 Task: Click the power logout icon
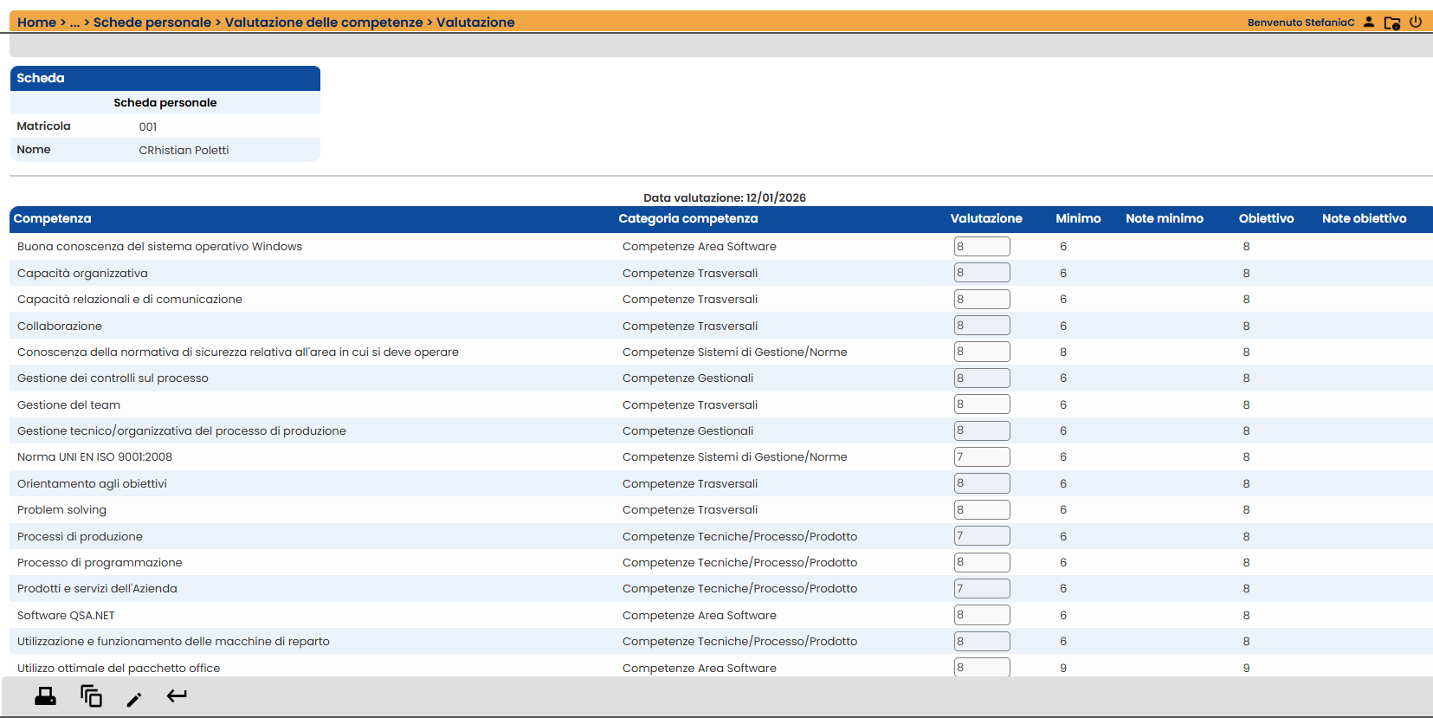(x=1416, y=22)
